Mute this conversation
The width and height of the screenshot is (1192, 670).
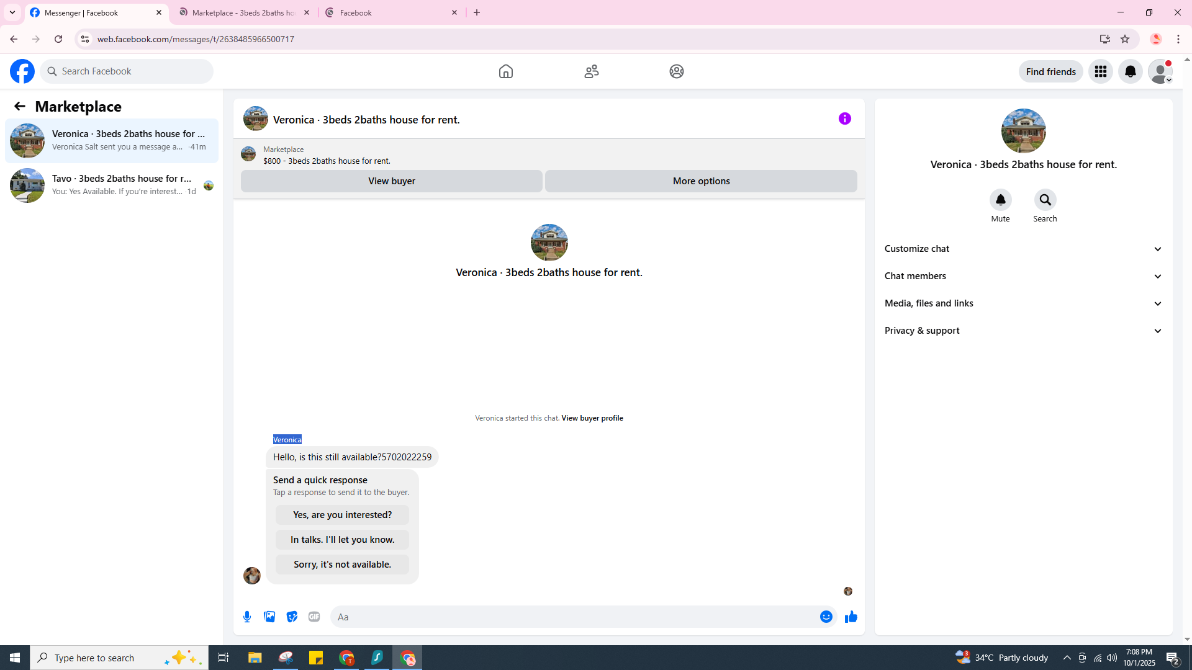pyautogui.click(x=1001, y=200)
